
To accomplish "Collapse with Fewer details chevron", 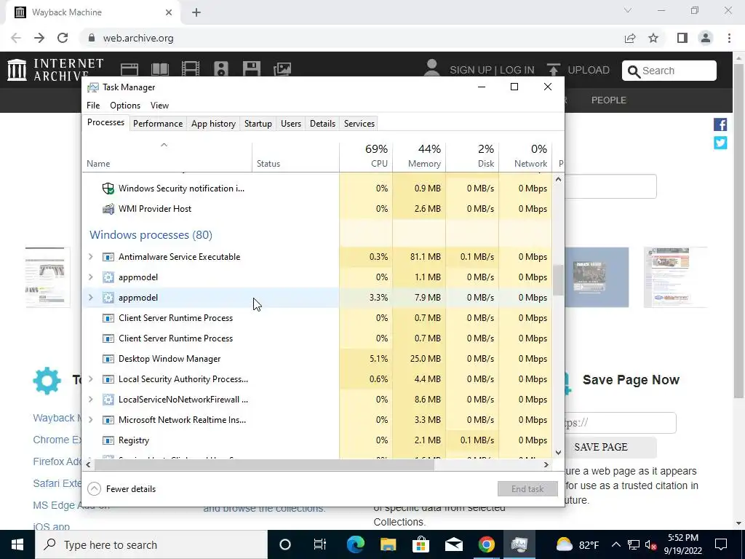I will 94,488.
